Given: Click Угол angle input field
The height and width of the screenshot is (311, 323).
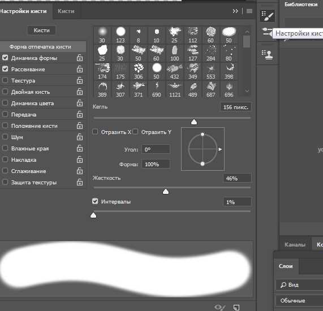Looking at the screenshot, I should pyautogui.click(x=156, y=149).
